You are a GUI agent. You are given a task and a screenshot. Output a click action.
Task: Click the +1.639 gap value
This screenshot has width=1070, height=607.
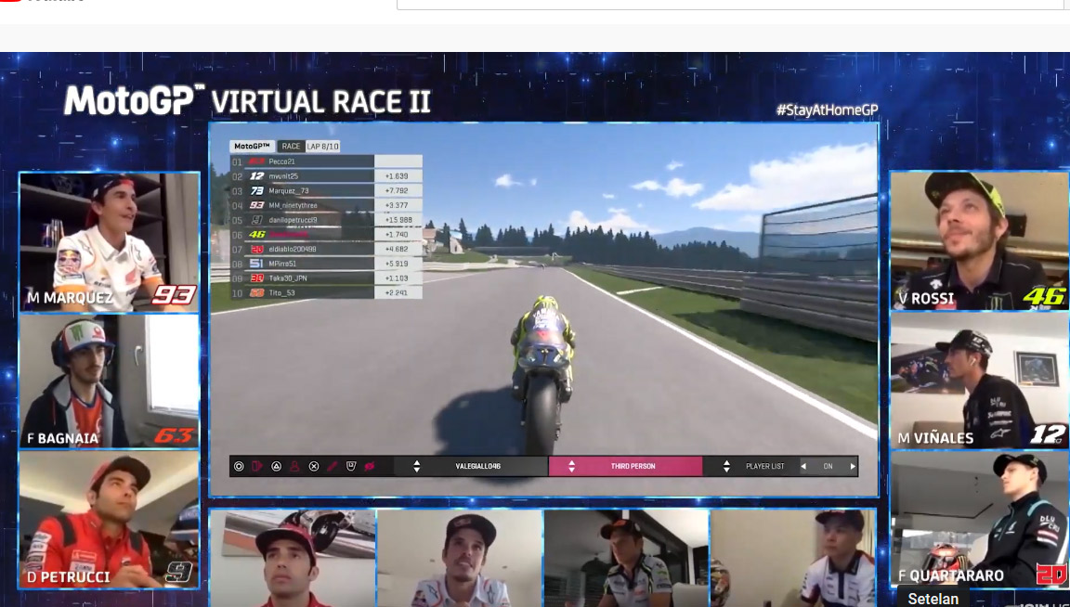(398, 176)
